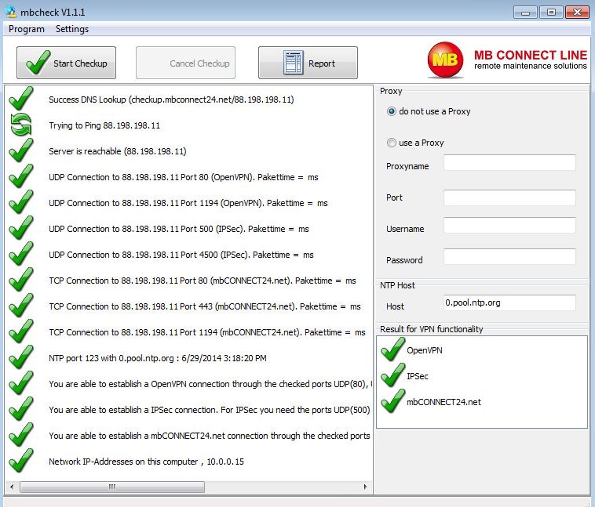Image resolution: width=595 pixels, height=507 pixels.
Task: Click checkmark icon for UDP Port 4500 row
Action: [x=22, y=254]
